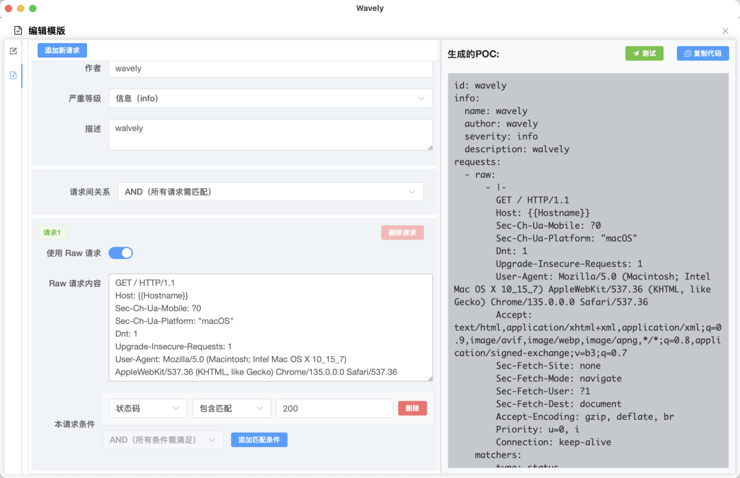Delete request 1 with 删除请求 button
Screen dimensions: 740x478
(402, 233)
